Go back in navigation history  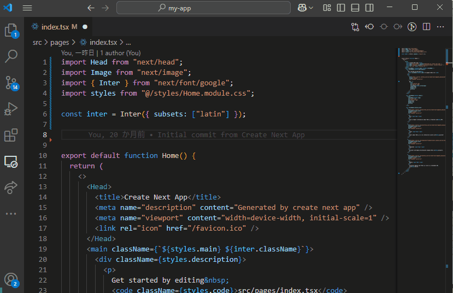coord(91,8)
